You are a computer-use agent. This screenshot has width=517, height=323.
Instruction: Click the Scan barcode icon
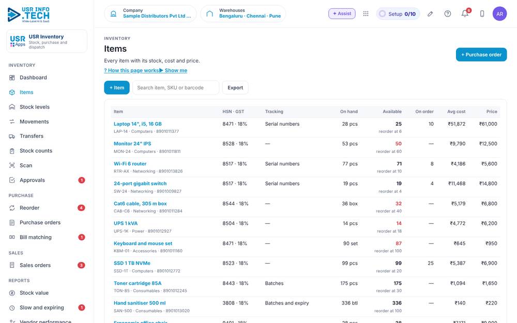(12, 165)
